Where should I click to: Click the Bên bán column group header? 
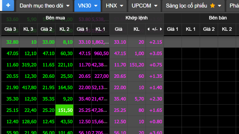(x=218, y=18)
